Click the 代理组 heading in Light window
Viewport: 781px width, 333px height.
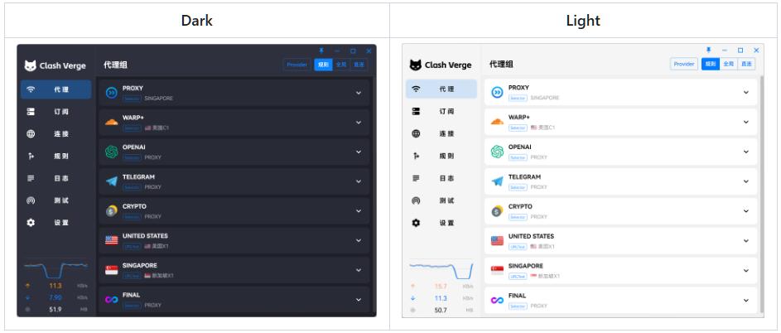click(x=501, y=65)
